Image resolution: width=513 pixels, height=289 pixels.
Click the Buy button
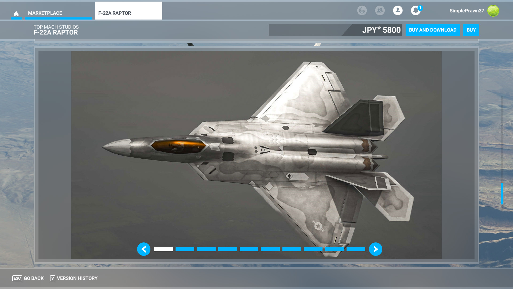coord(471,30)
